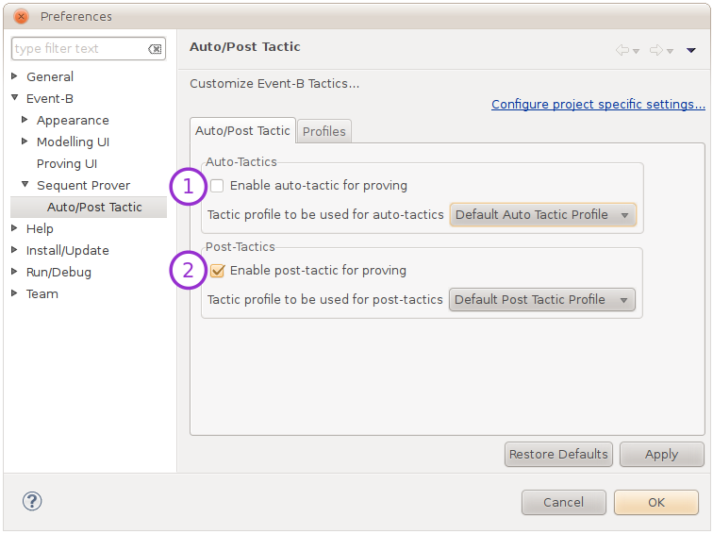Disable post-tactic for proving checkbox
This screenshot has height=534, width=713.
point(218,271)
